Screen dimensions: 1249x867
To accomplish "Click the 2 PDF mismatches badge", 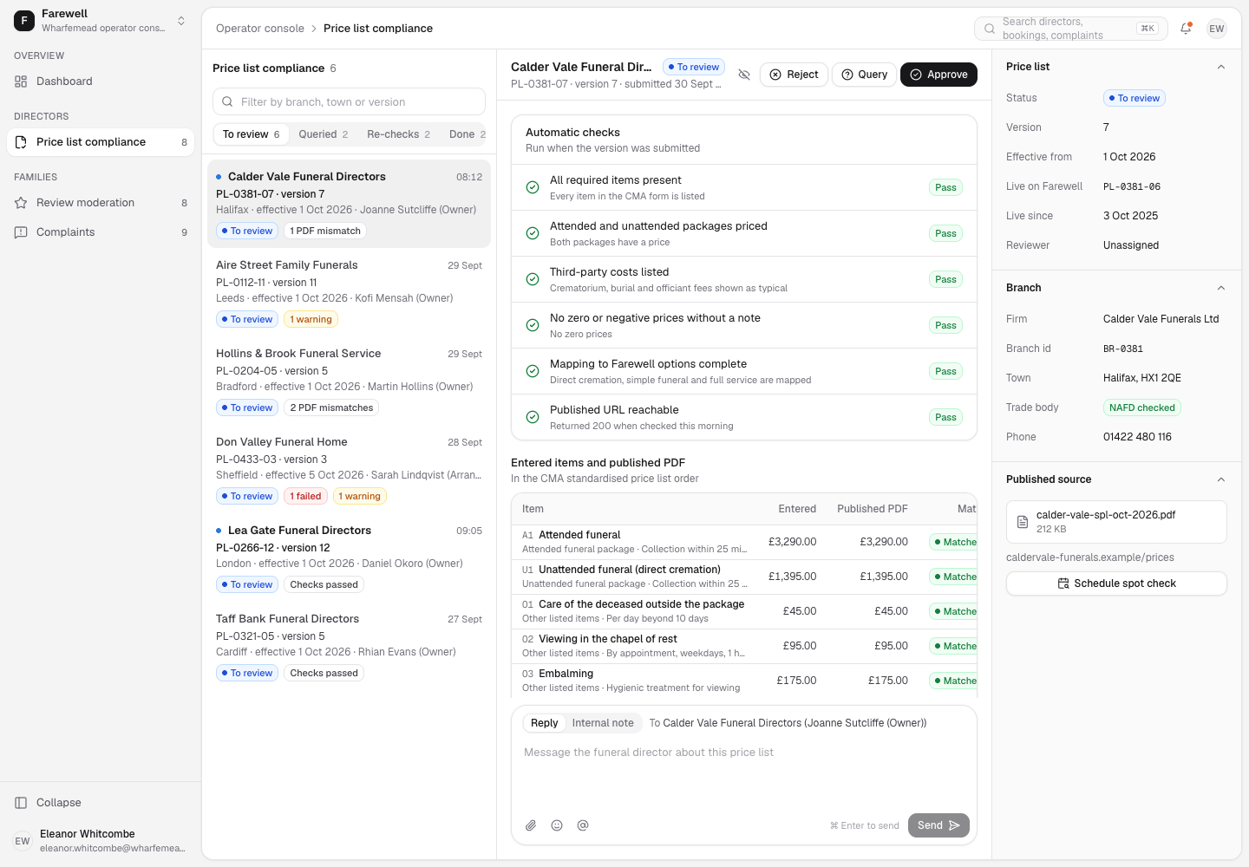I will tap(331, 407).
